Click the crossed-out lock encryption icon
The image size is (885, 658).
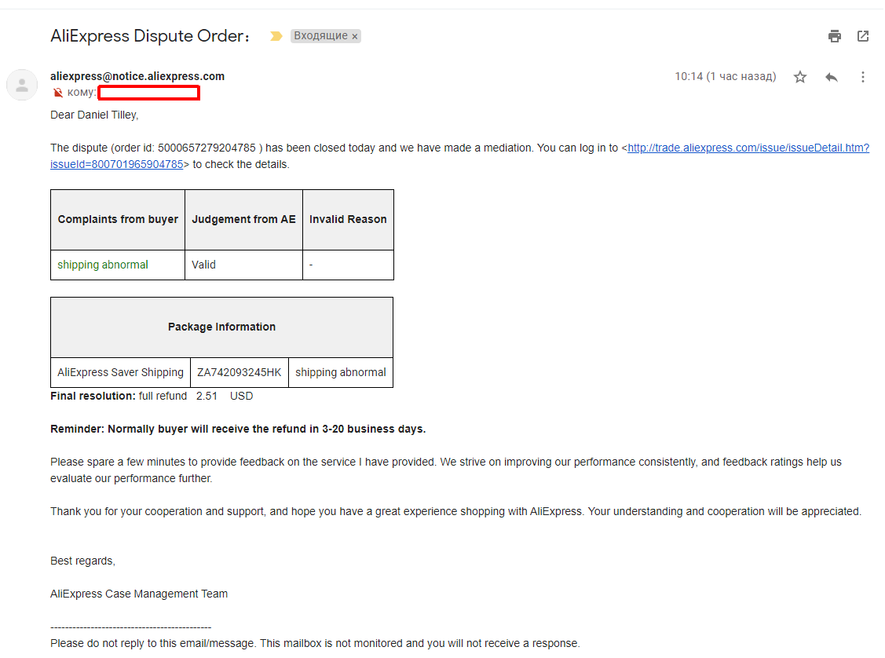[x=57, y=93]
